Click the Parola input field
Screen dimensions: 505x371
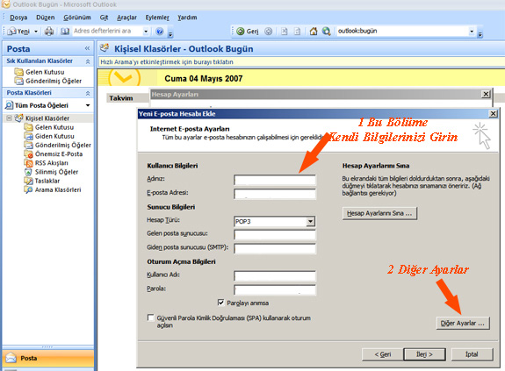pos(275,289)
